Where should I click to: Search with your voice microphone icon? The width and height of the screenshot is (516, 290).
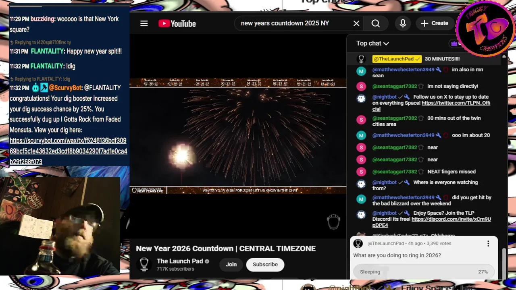pos(403,23)
